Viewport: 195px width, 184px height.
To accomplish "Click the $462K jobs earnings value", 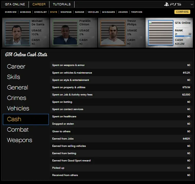I will (187, 139).
